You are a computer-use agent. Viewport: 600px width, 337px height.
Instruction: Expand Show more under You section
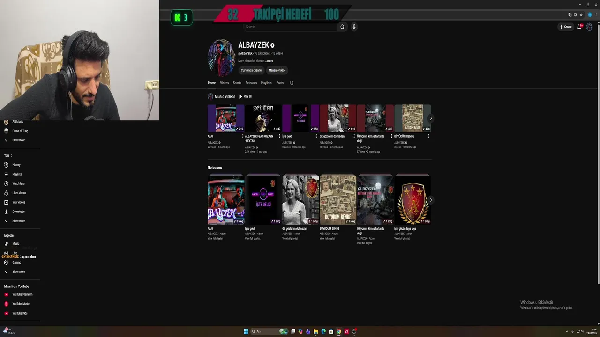pos(20,221)
